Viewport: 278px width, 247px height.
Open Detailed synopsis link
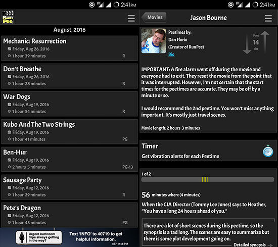[253, 244]
